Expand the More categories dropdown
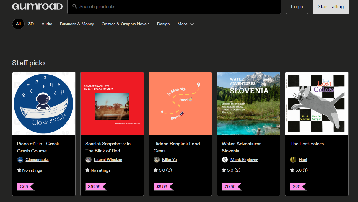358x202 pixels. pyautogui.click(x=185, y=24)
